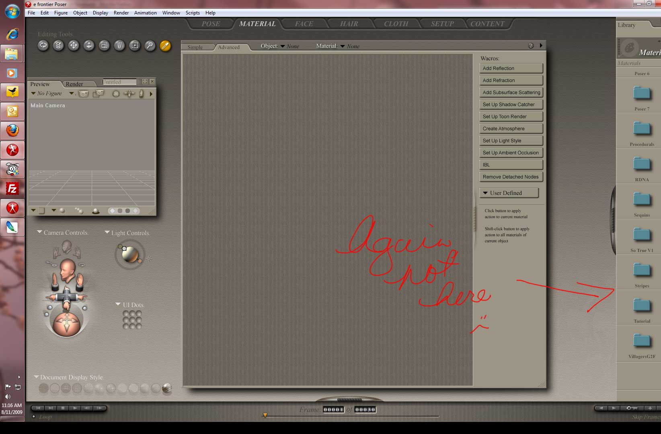Switch to the POSE room tab
This screenshot has height=434, width=661.
coord(211,24)
